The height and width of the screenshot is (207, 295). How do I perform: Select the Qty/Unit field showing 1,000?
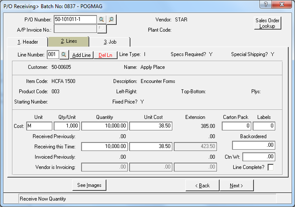click(x=67, y=126)
